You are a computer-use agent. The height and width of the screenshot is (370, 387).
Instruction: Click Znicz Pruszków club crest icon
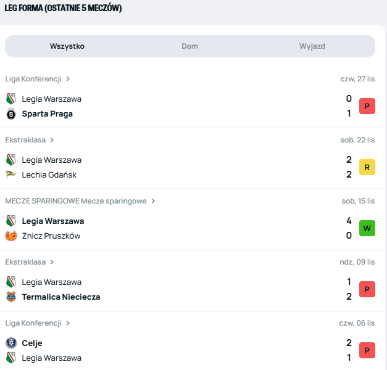(x=11, y=236)
